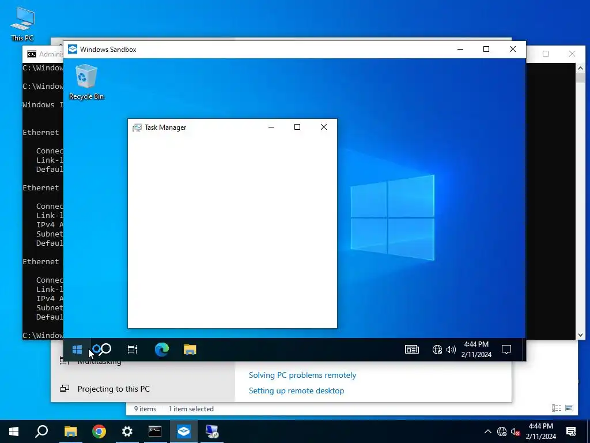Click the host taskbar search magnifier
The width and height of the screenshot is (590, 443).
coord(41,431)
